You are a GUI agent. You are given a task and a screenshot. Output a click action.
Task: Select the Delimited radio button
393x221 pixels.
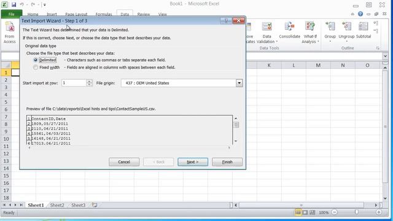click(36, 60)
